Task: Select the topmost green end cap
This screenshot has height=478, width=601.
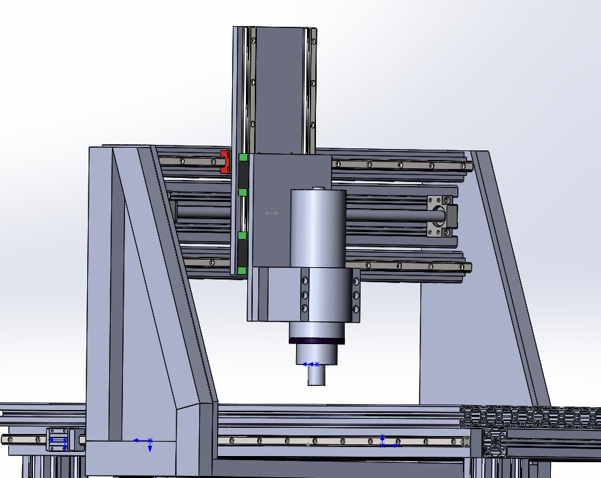Action: click(243, 157)
